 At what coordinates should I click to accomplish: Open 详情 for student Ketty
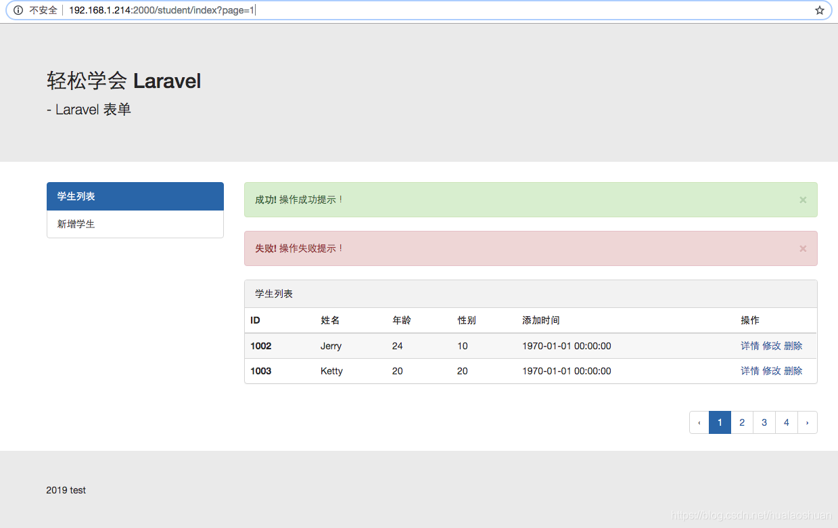750,371
